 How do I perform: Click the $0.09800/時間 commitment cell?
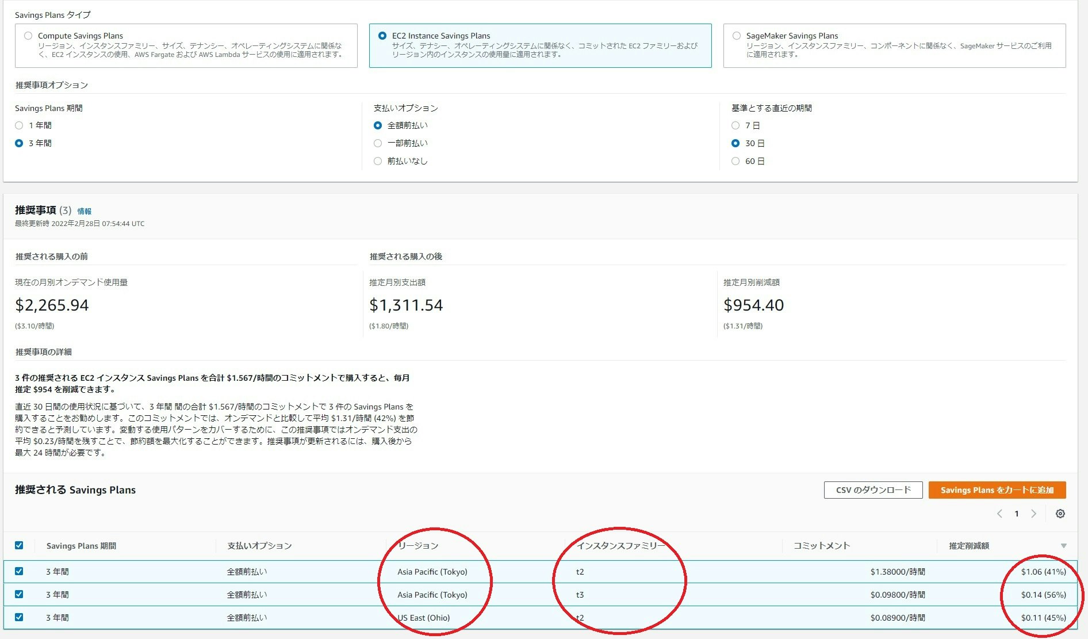click(898, 595)
